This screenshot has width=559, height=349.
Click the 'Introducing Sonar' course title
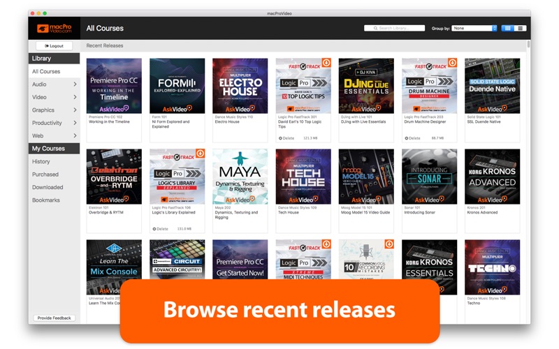(420, 212)
